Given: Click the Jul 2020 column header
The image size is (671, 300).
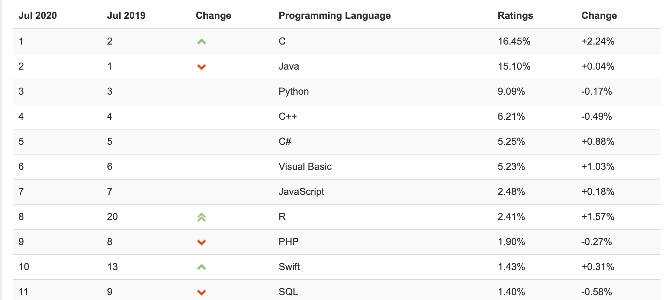Looking at the screenshot, I should coord(38,16).
